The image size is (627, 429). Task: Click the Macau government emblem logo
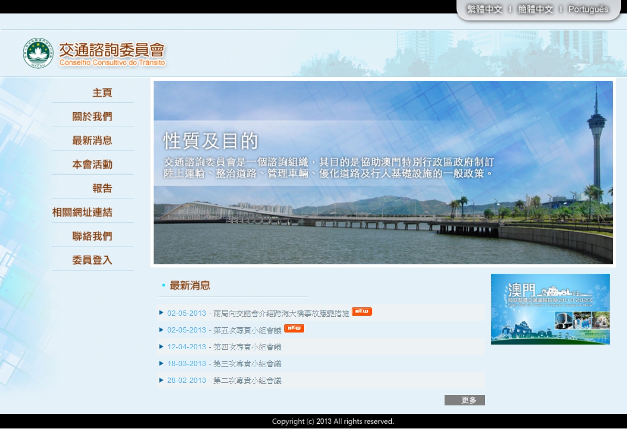[38, 53]
